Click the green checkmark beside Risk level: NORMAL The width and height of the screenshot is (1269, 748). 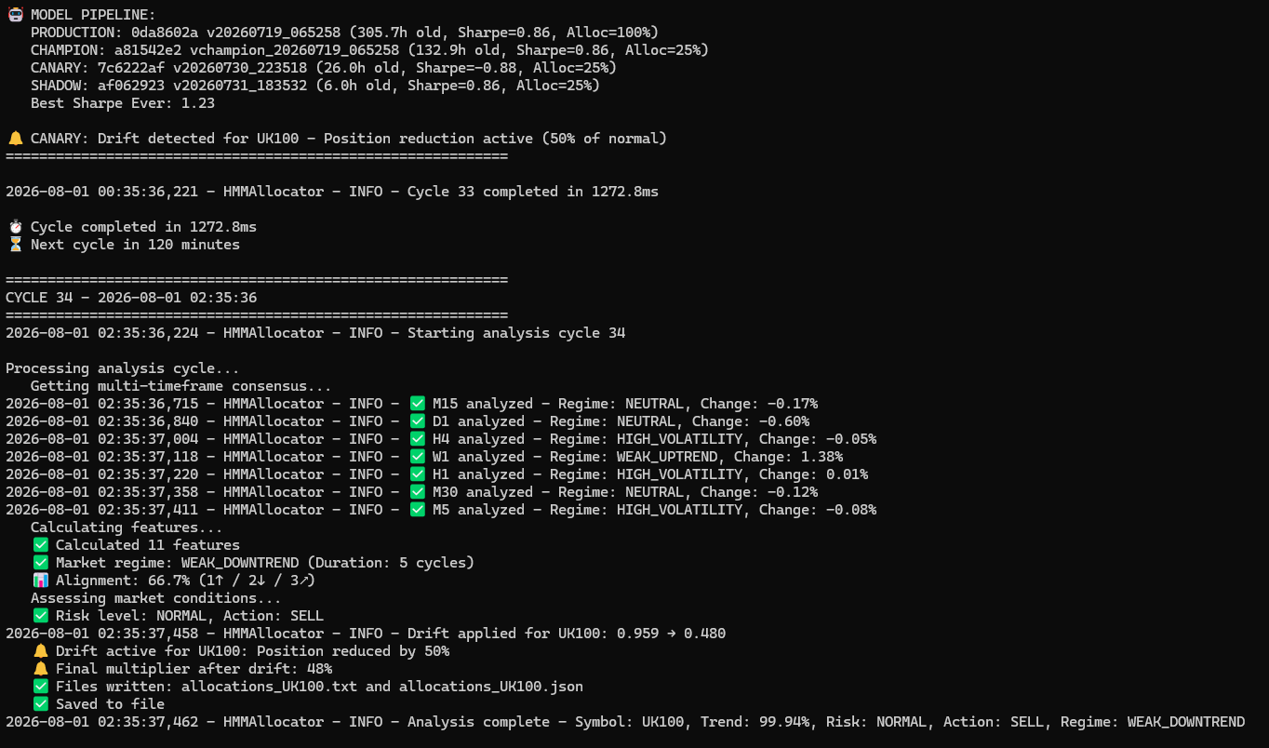coord(40,616)
